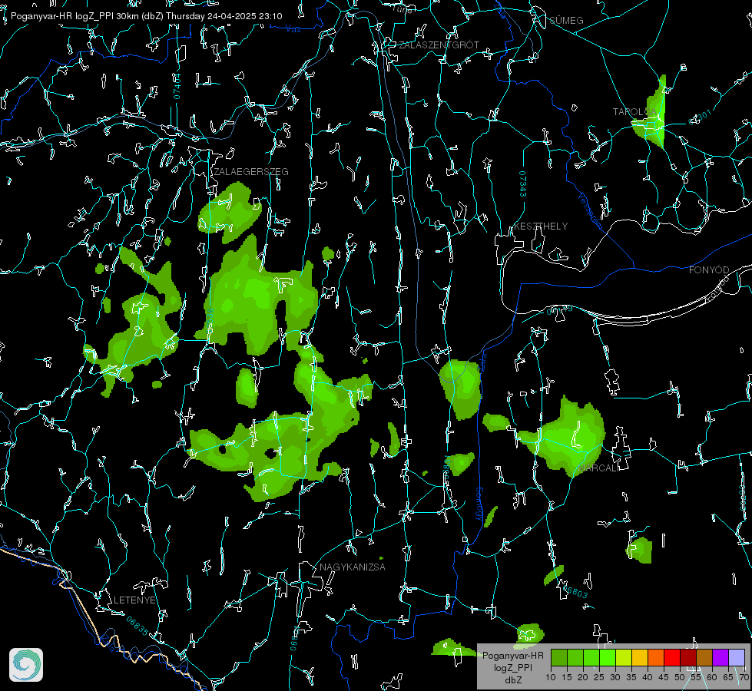Click the NAGYKANIZSA city label
This screenshot has height=691, width=752.
pos(353,567)
